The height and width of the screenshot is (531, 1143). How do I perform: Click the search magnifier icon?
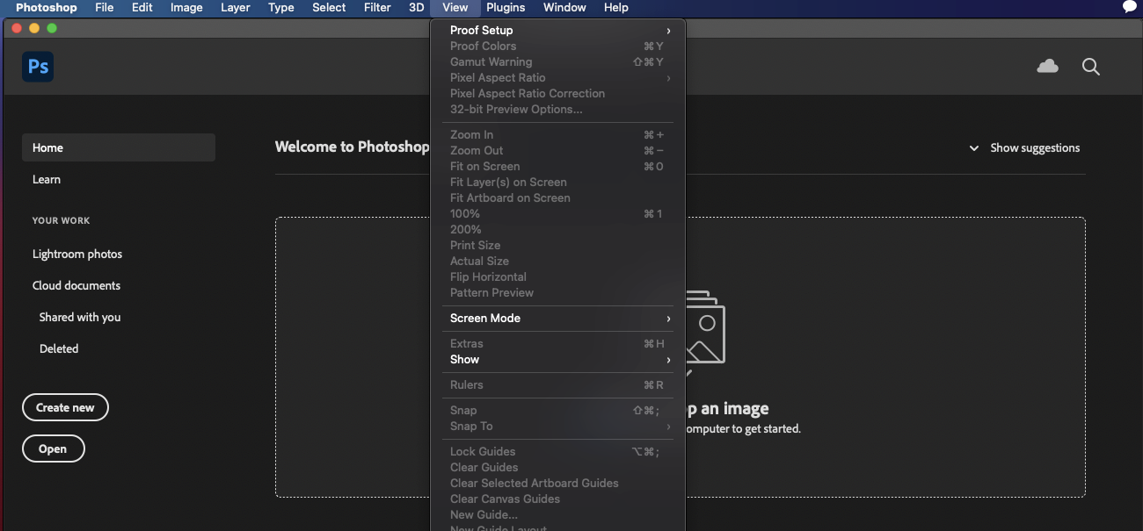pyautogui.click(x=1091, y=67)
